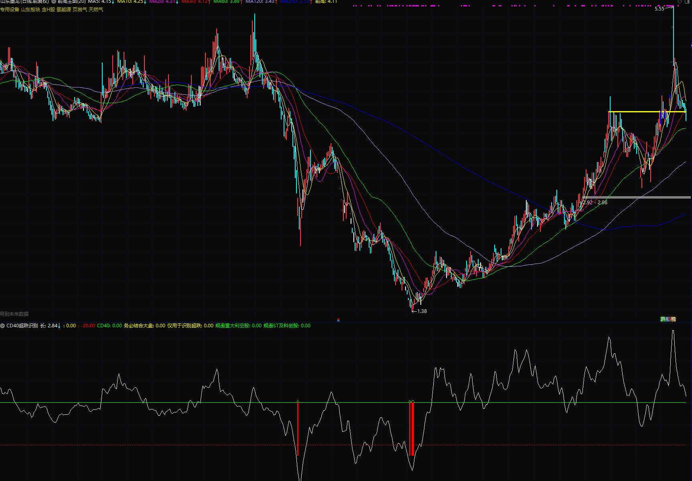This screenshot has height=481, width=692.
Task: Open the 页岩气 concept tag
Action: pyautogui.click(x=80, y=9)
